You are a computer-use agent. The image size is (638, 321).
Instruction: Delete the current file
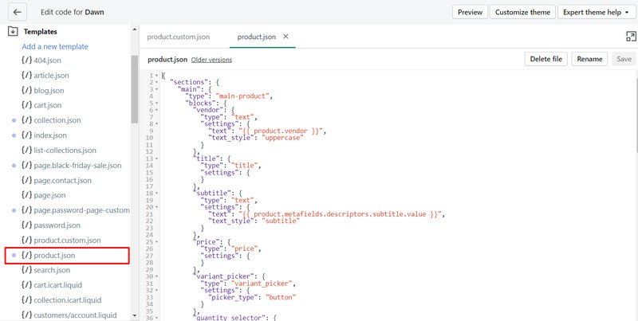[x=545, y=59]
